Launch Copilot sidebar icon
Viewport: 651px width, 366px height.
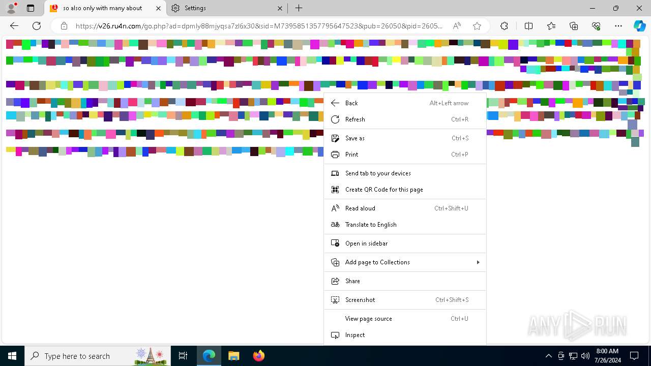(x=639, y=26)
